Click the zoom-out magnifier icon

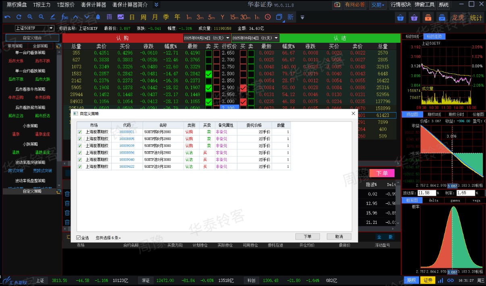click(41, 17)
